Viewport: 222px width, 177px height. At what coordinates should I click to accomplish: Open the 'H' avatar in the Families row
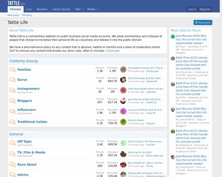coord(123,69)
